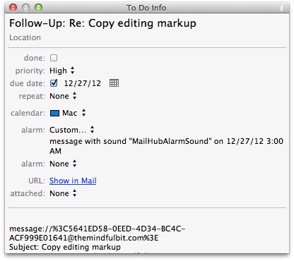Click the green zoom window button
This screenshot has width=294, height=261.
point(38,8)
